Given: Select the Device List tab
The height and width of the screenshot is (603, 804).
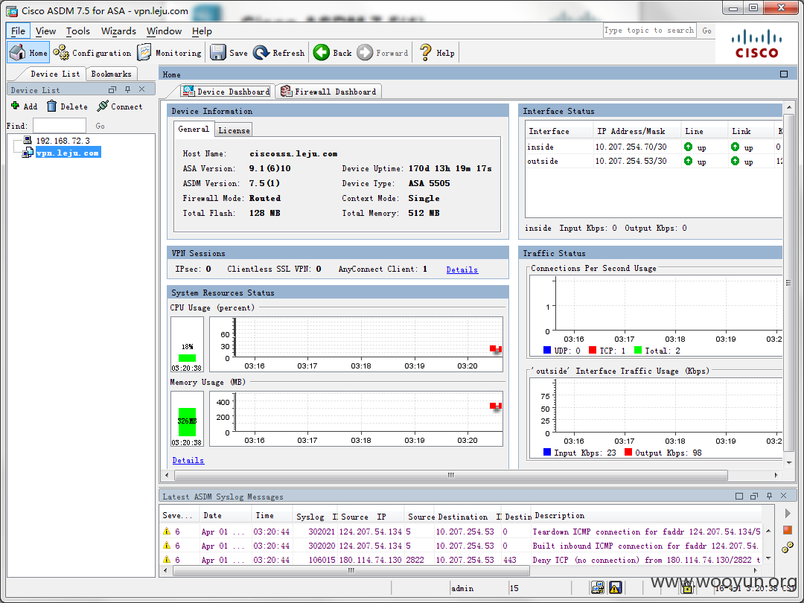Looking at the screenshot, I should 55,74.
